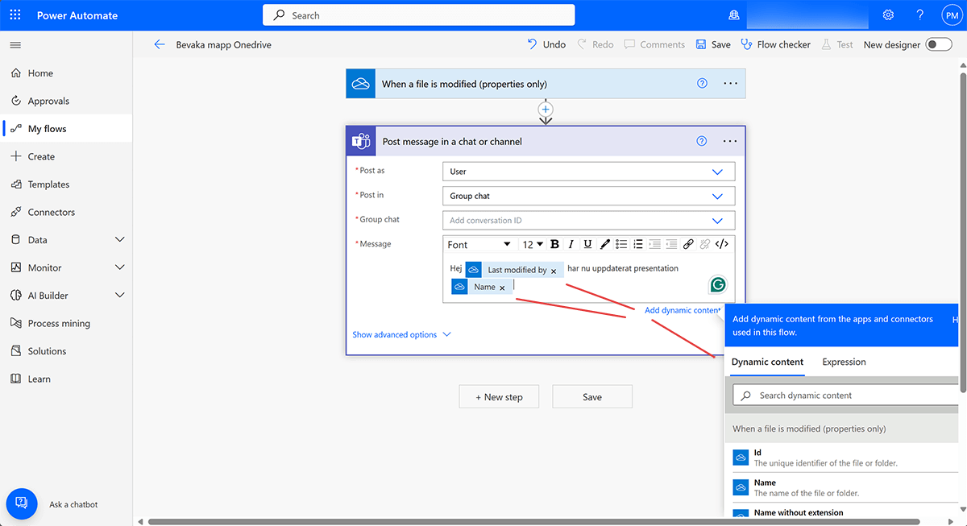Insert a bulleted list in the message

click(621, 244)
